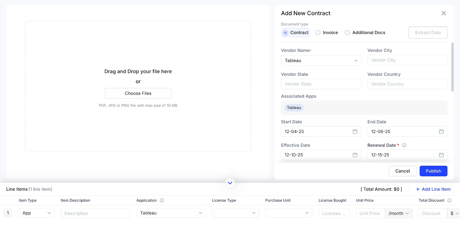This screenshot has height=230, width=460.
Task: Publish the new contract
Action: pos(433,171)
